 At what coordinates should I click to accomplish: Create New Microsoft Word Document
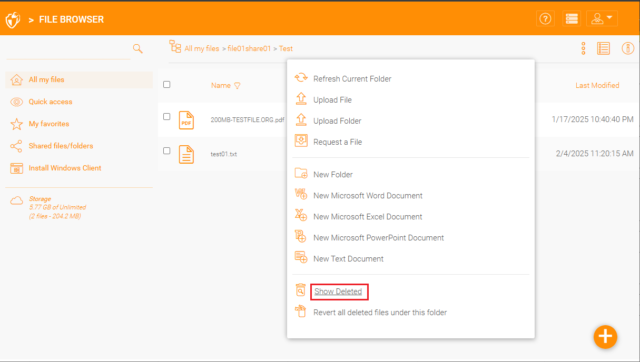(x=368, y=196)
